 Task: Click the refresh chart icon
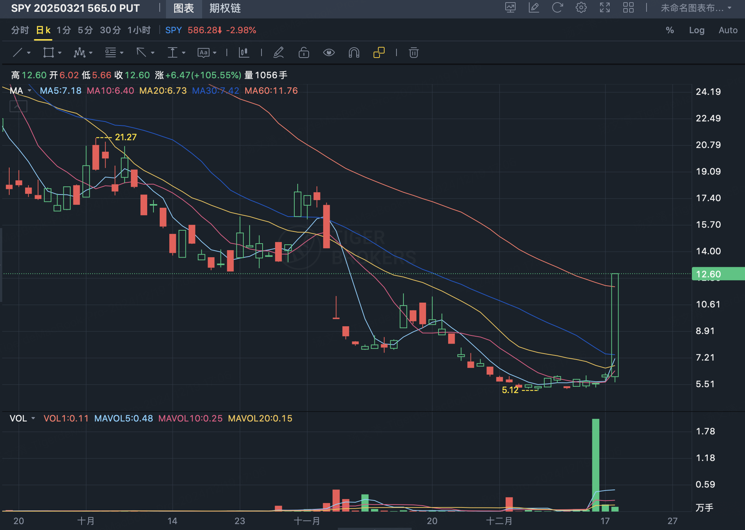click(557, 8)
